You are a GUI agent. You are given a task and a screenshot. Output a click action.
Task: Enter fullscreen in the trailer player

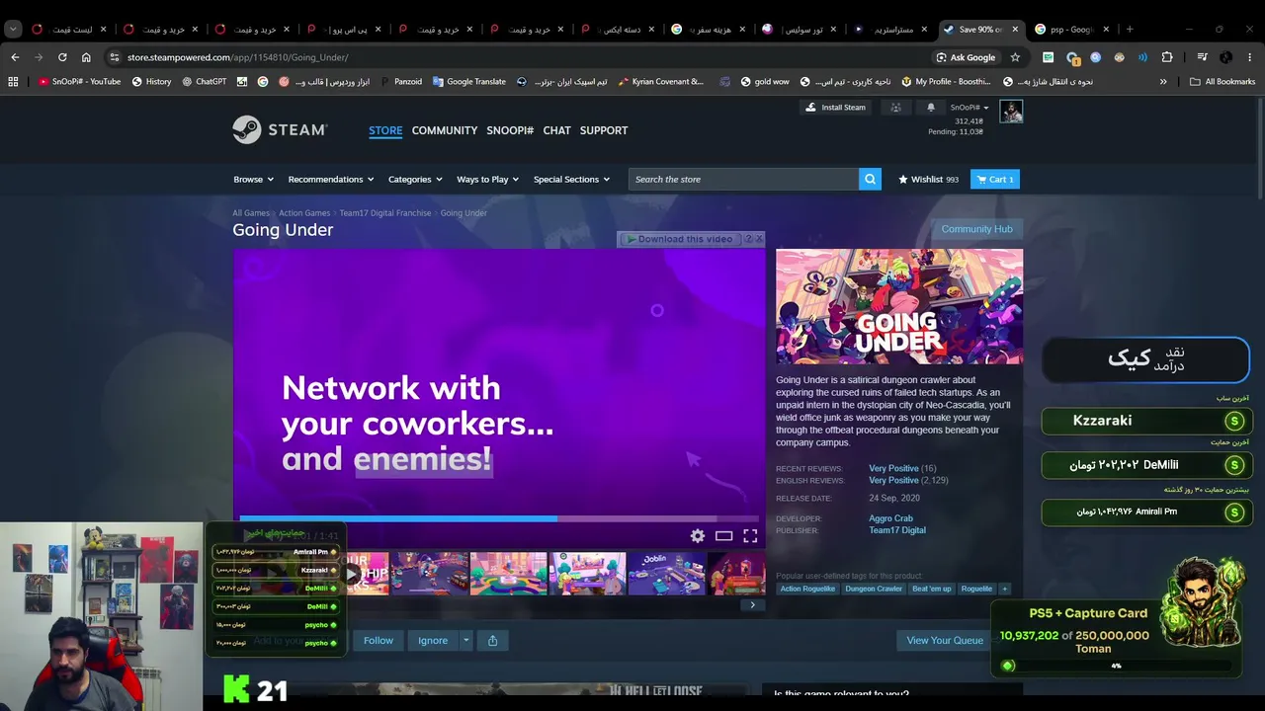click(750, 535)
